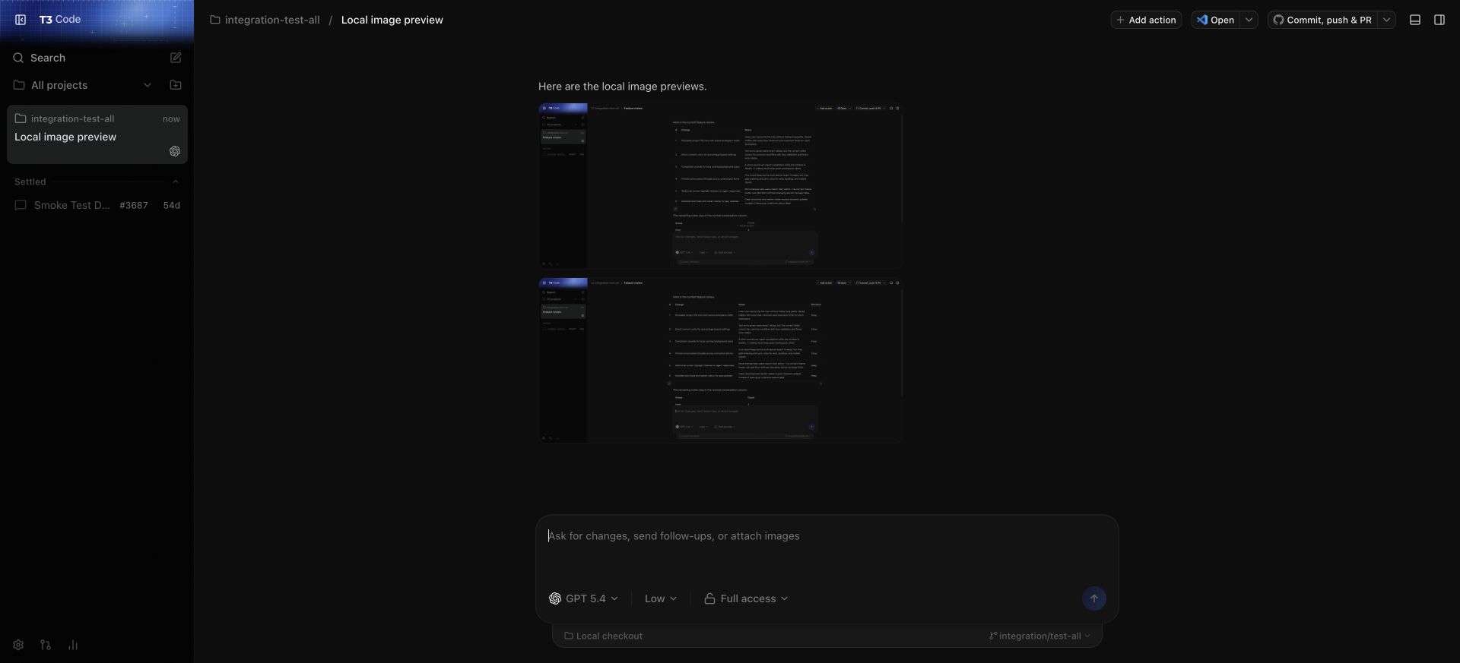Click the add project folder icon
The height and width of the screenshot is (663, 1460).
click(176, 85)
